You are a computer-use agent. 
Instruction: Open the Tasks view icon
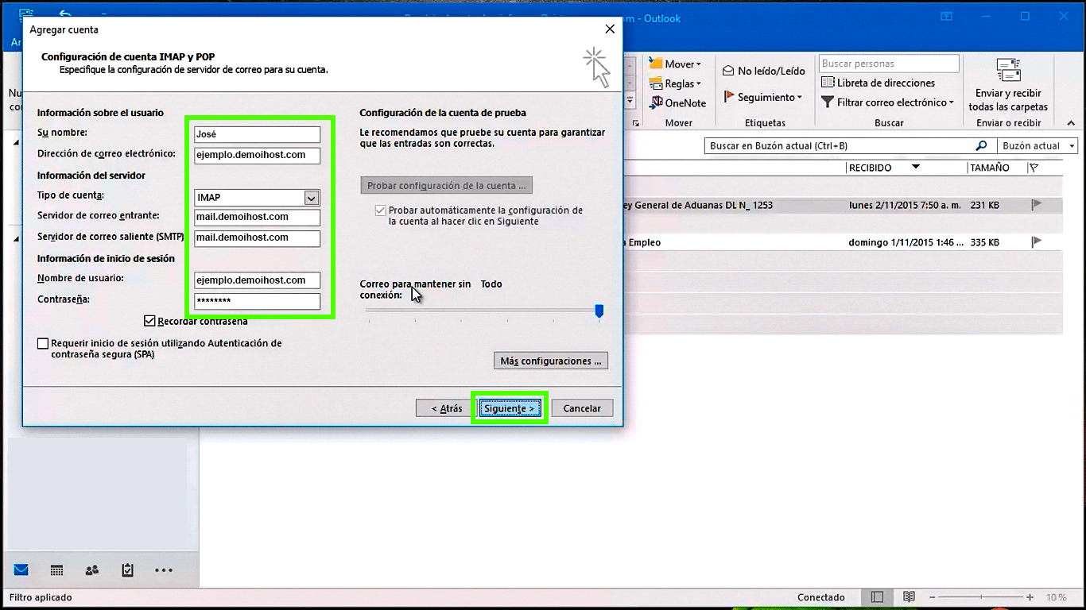[x=127, y=570]
